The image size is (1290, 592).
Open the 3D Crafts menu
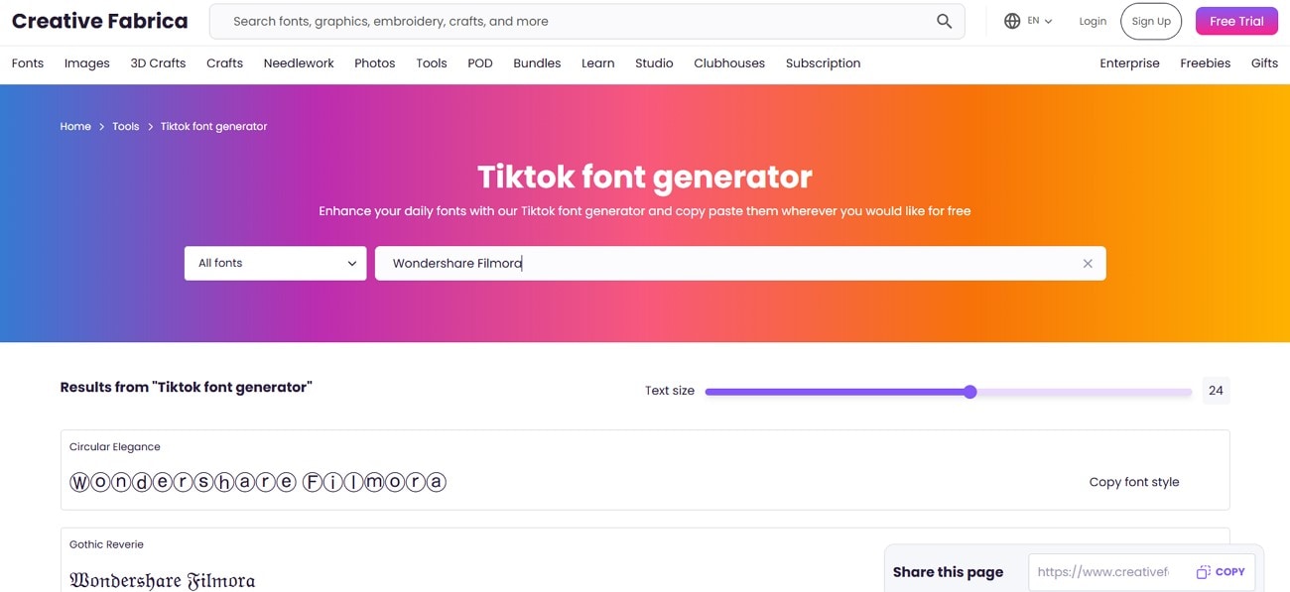pos(158,63)
